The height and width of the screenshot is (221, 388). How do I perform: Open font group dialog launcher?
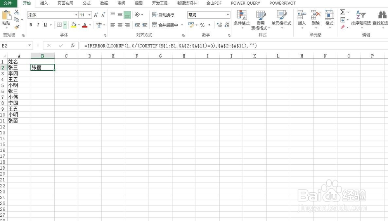[x=105, y=35]
